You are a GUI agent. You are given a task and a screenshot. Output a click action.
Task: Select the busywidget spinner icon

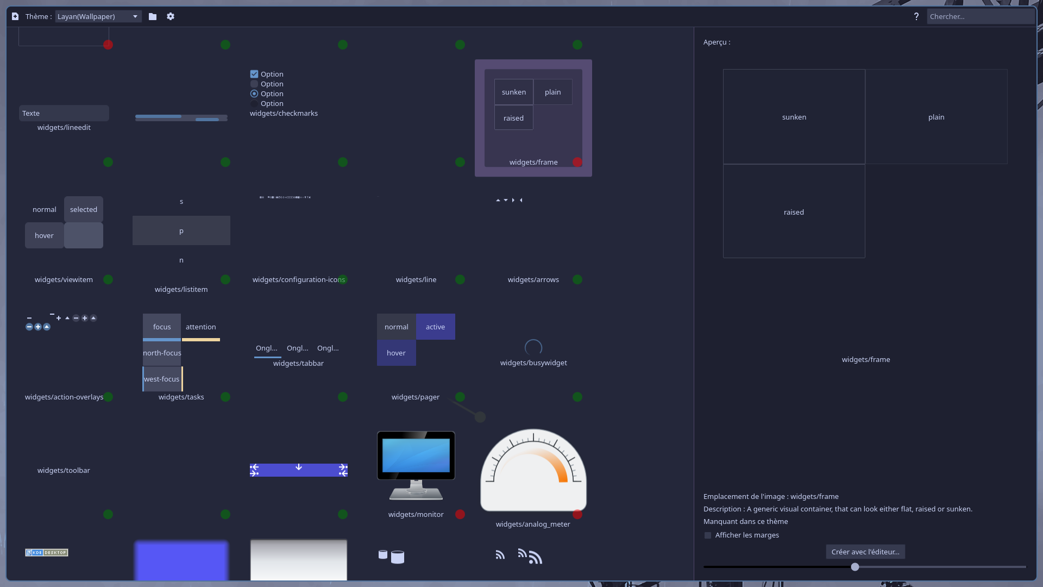pos(533,347)
